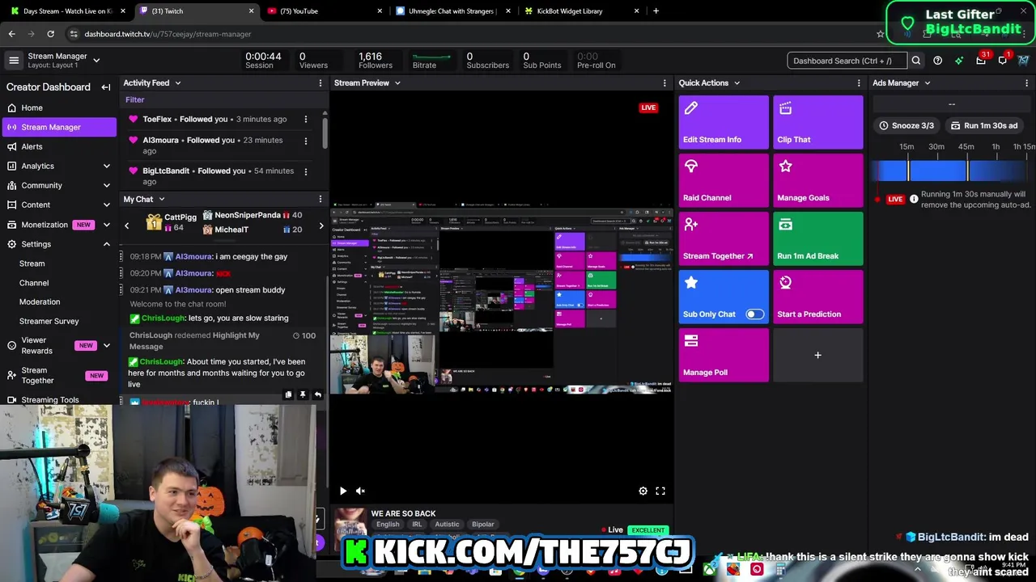This screenshot has width=1036, height=582.
Task: Click the Edit Stream Info tile
Action: point(724,122)
